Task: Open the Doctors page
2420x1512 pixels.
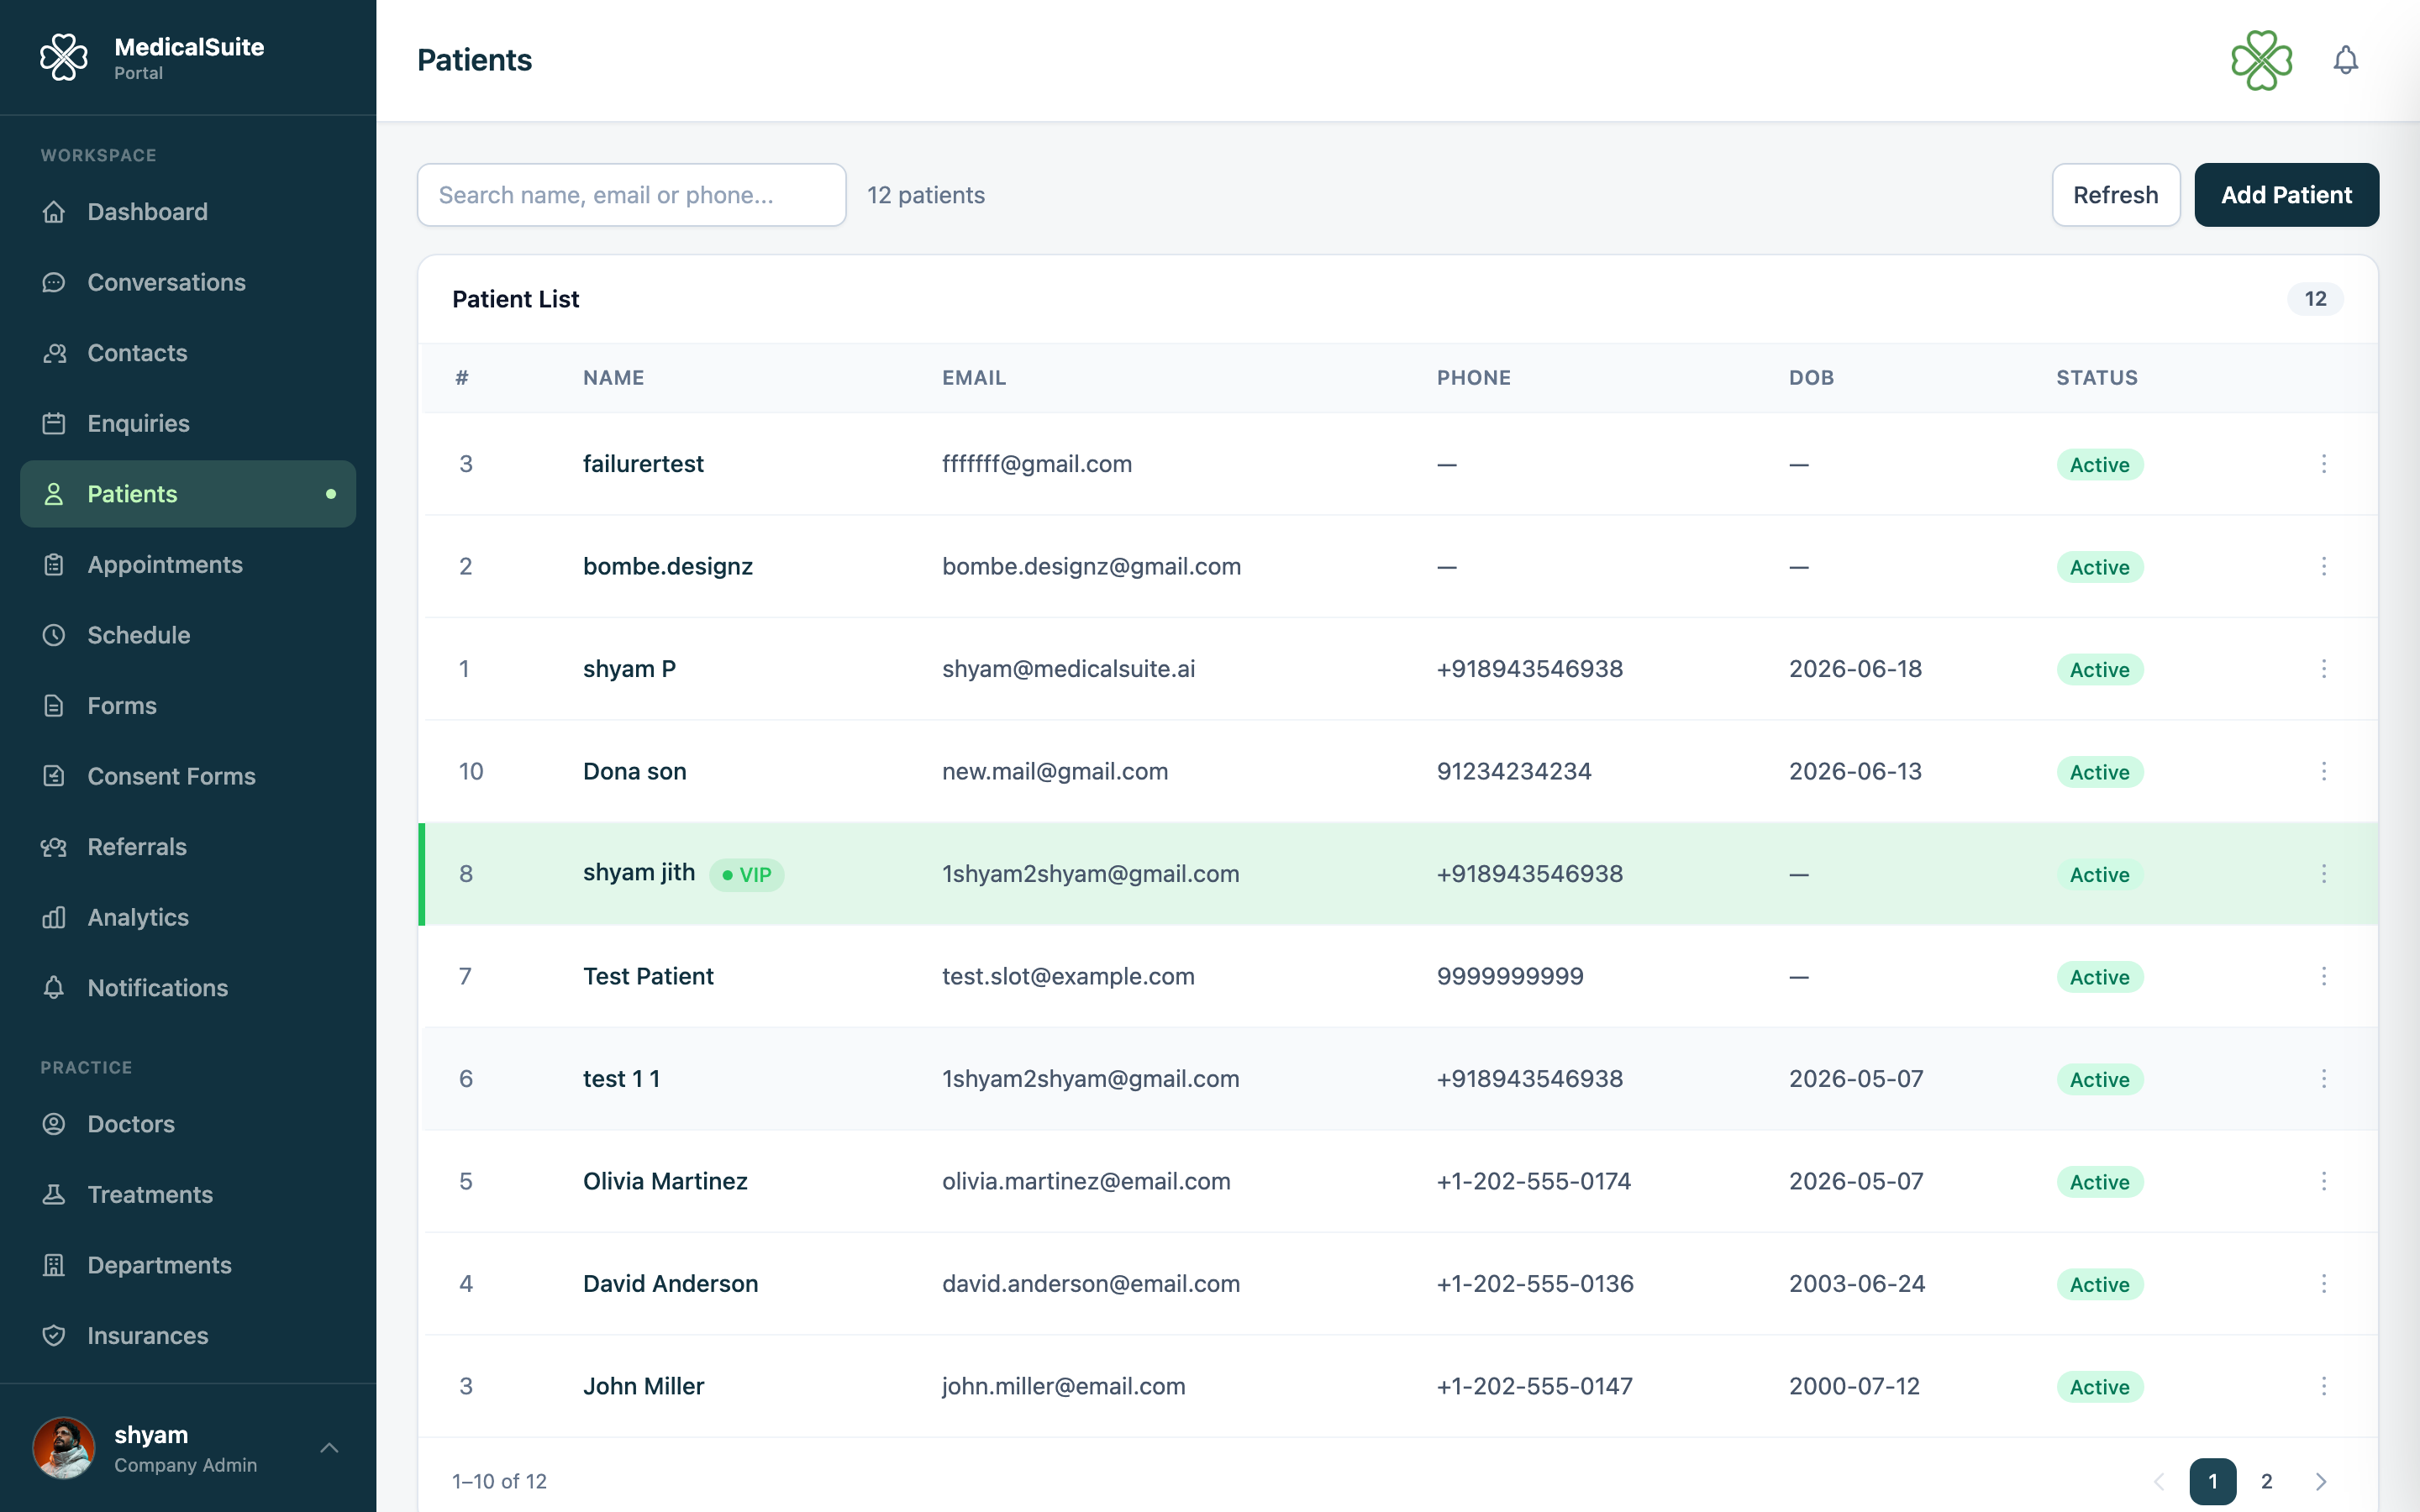Action: tap(188, 1124)
